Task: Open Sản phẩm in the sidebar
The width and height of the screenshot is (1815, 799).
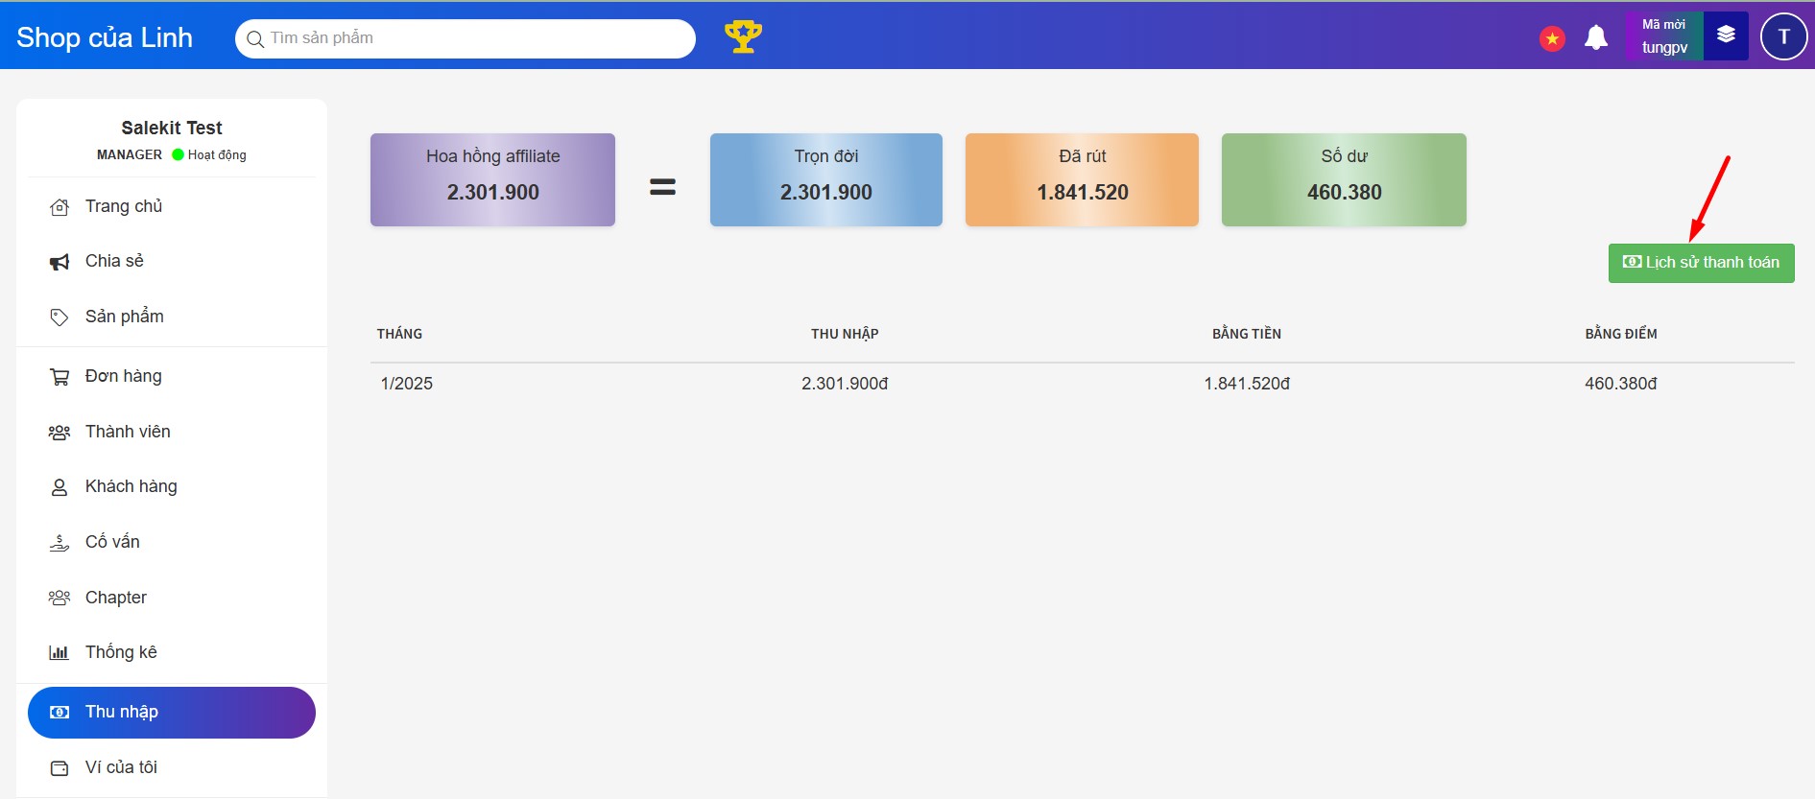Action: pos(124,317)
